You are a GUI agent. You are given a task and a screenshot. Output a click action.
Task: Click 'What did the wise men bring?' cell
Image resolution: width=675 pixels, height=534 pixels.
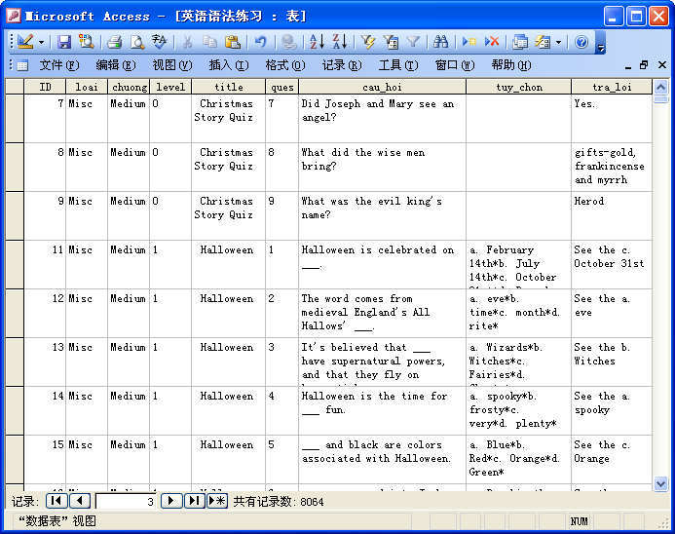pos(382,167)
